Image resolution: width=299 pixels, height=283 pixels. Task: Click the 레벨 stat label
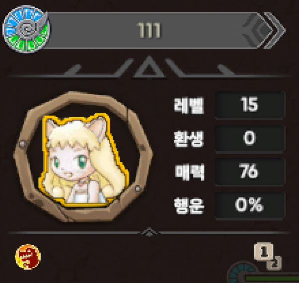tap(189, 105)
